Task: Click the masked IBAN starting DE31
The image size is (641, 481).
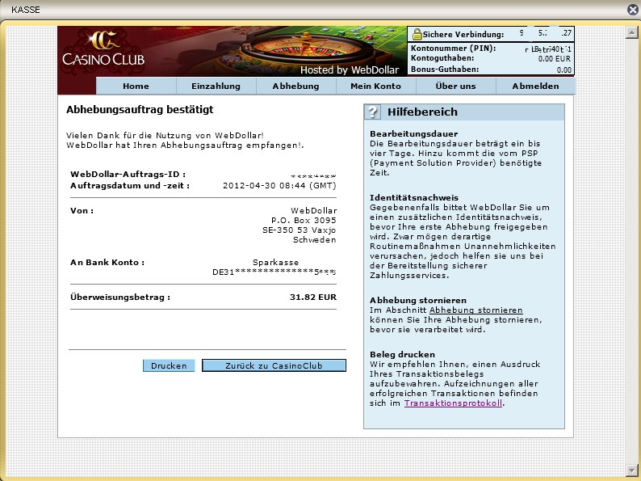Action: pos(274,272)
